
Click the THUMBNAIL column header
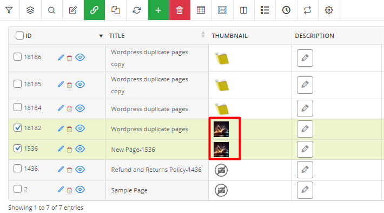pyautogui.click(x=230, y=36)
